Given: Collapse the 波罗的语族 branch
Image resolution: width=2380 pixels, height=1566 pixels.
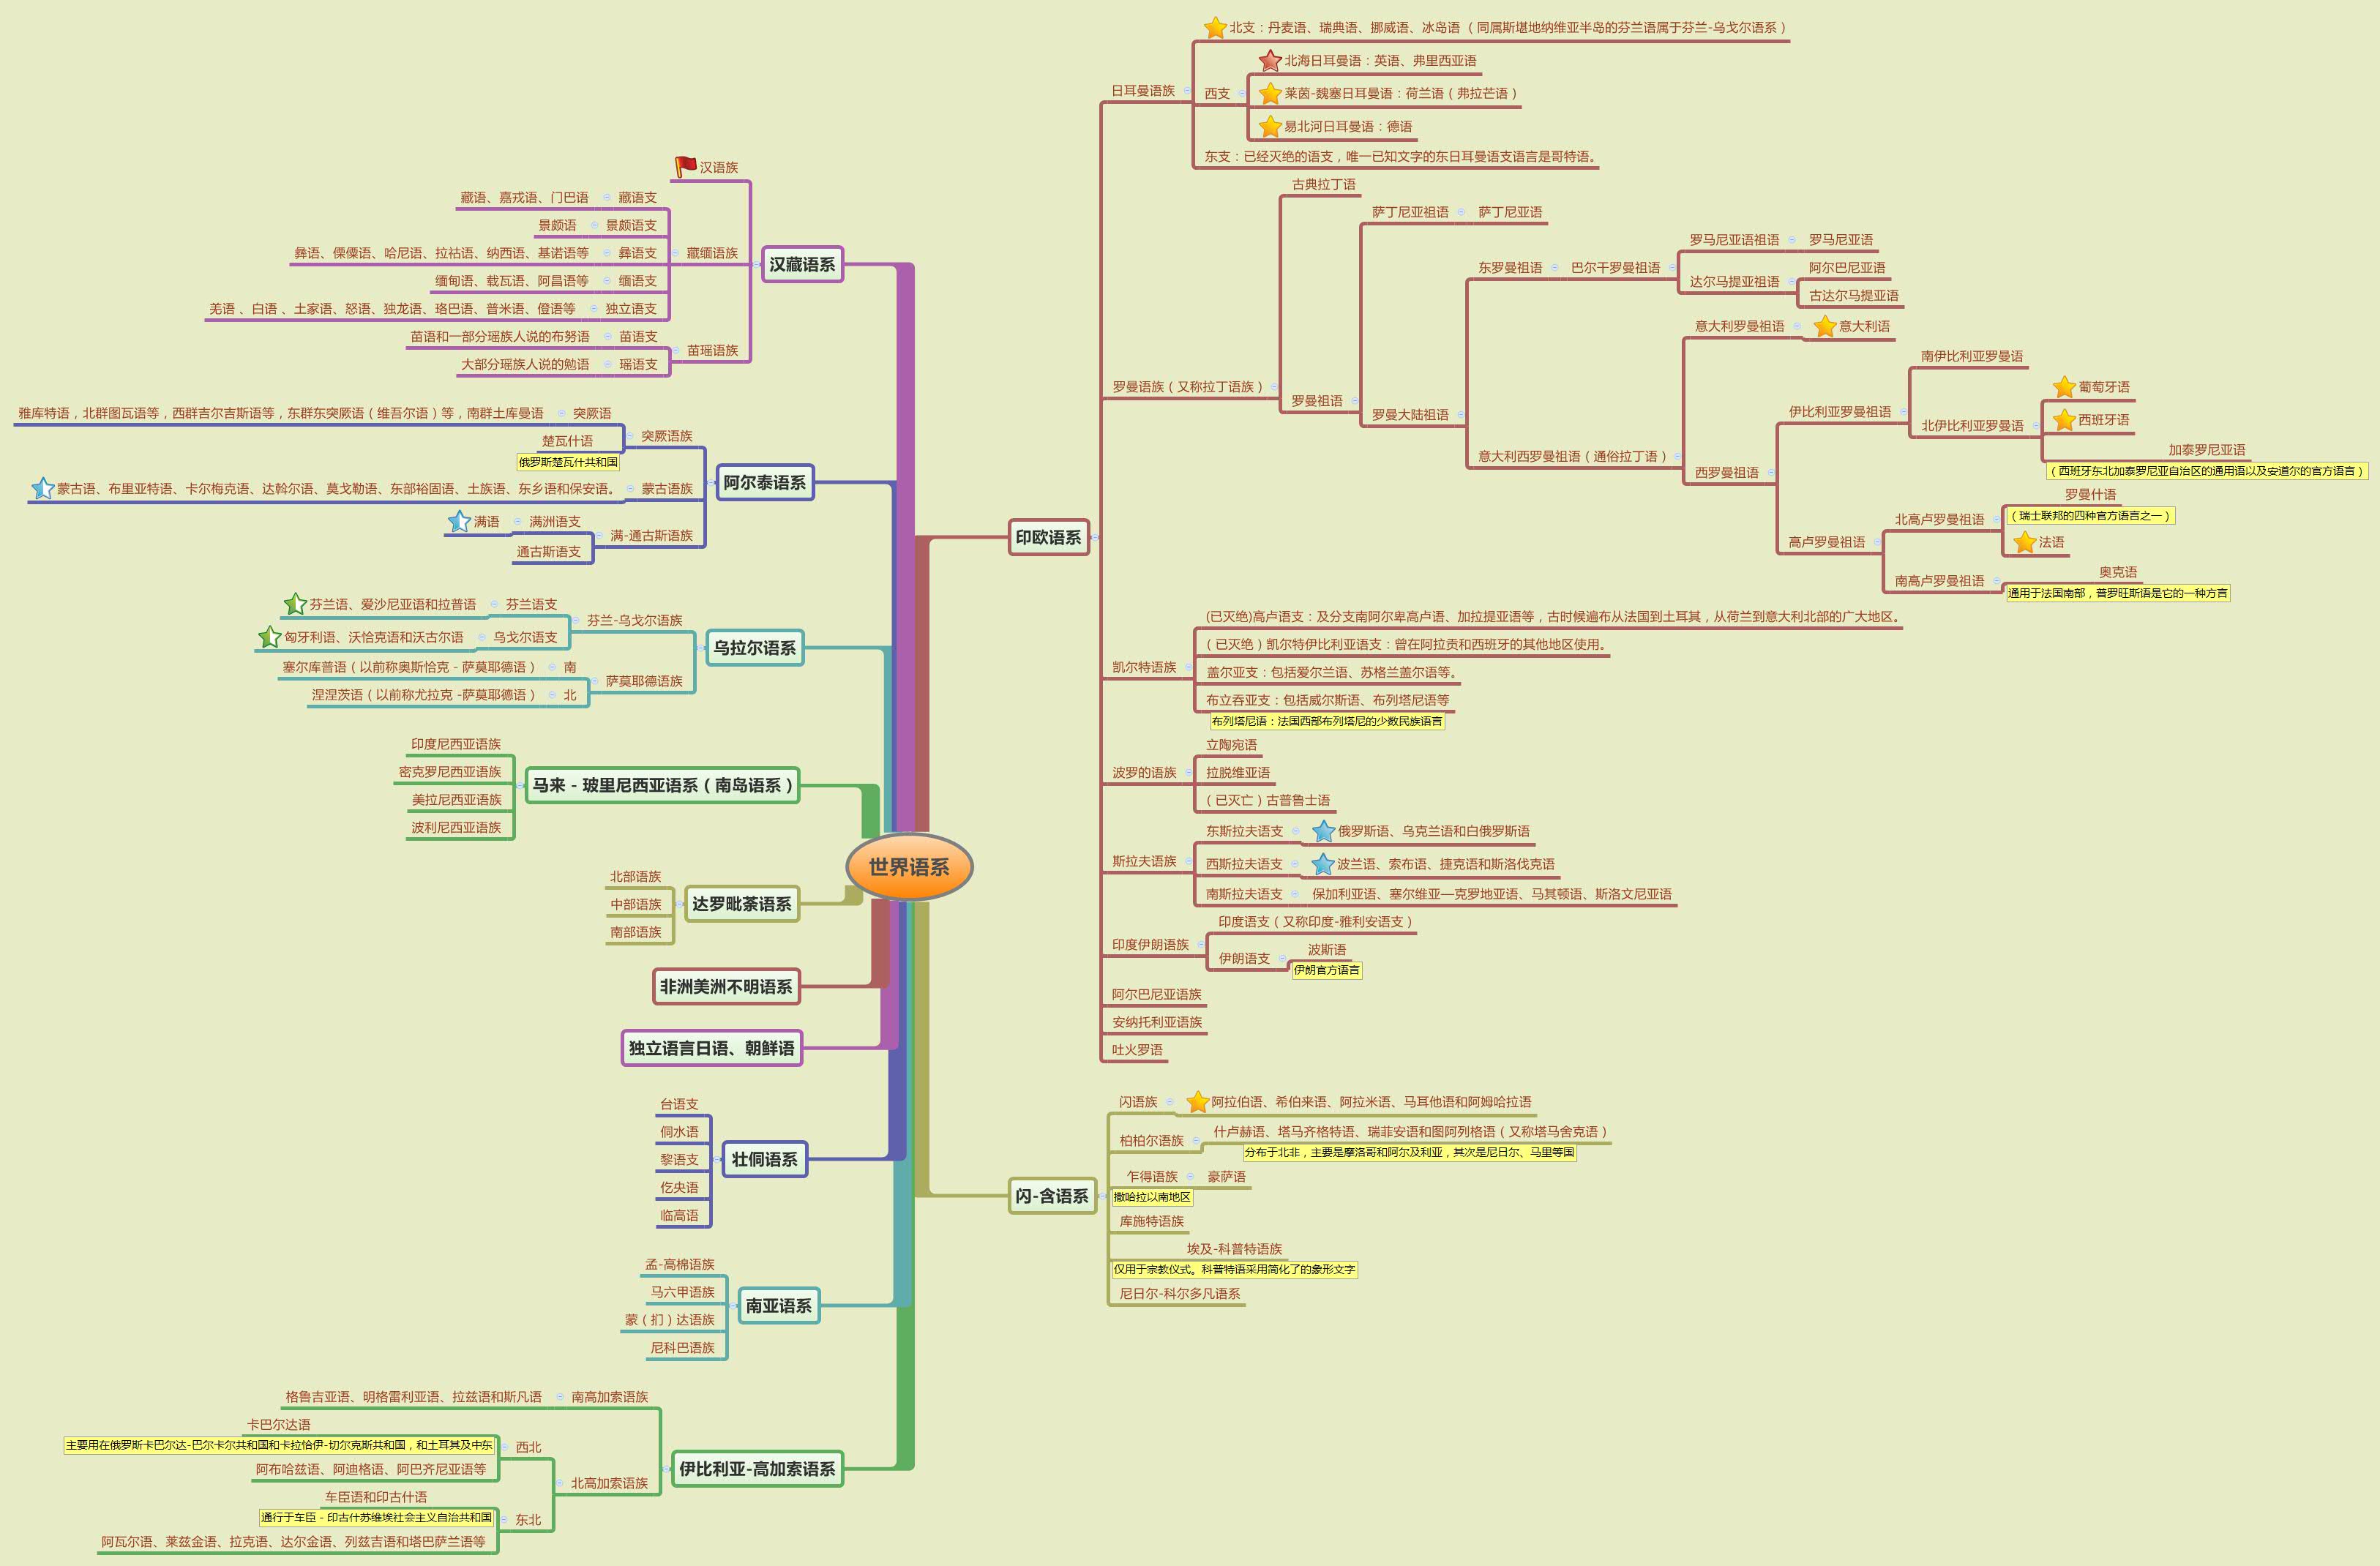Looking at the screenshot, I should tap(1188, 773).
